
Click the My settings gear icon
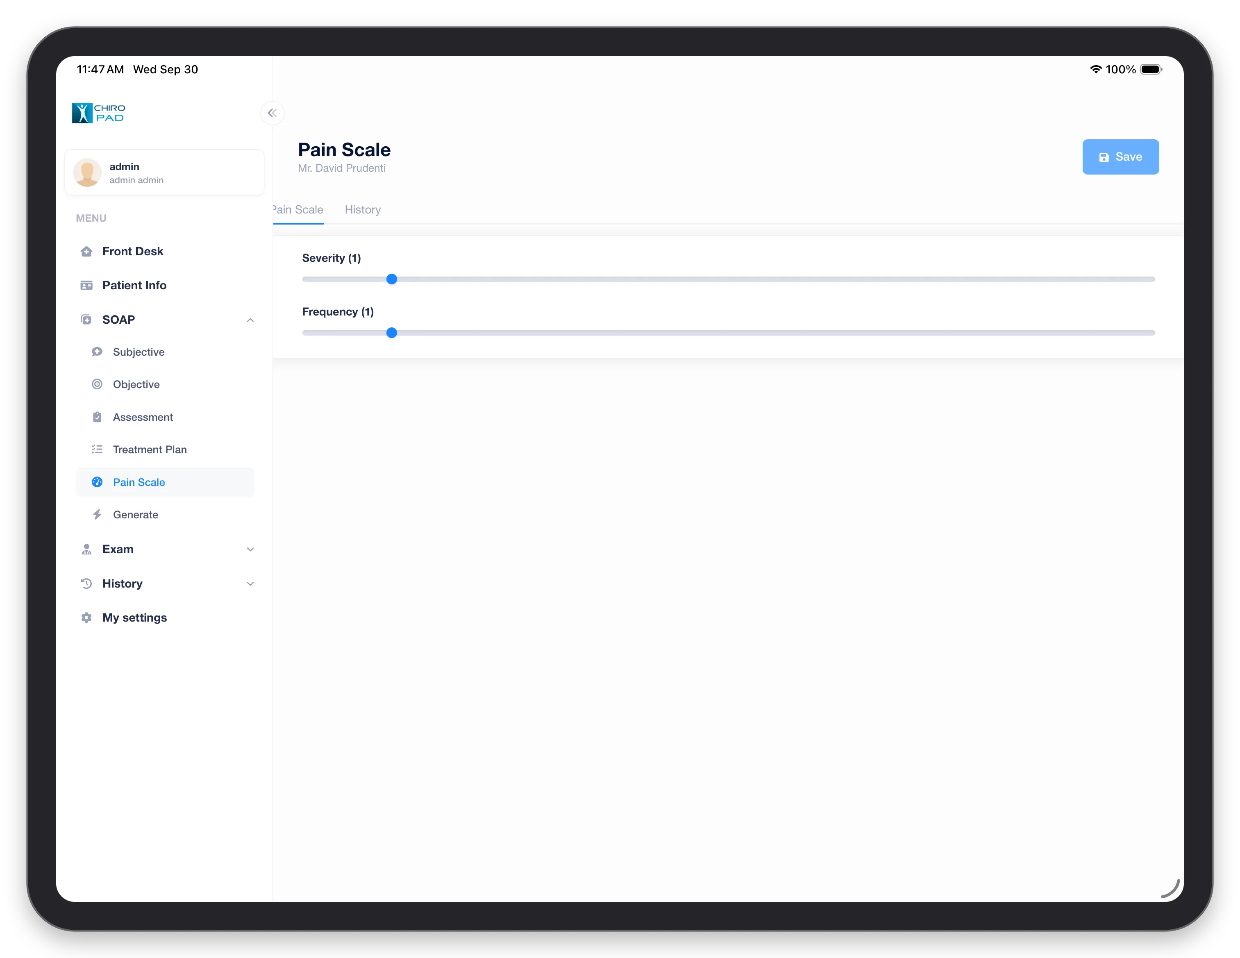[x=86, y=618]
